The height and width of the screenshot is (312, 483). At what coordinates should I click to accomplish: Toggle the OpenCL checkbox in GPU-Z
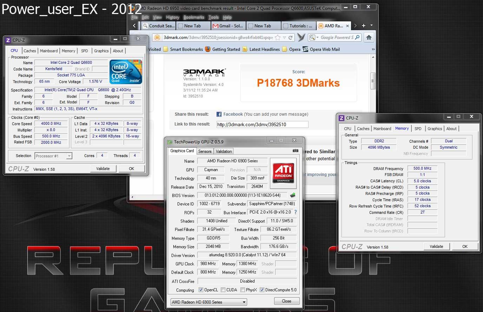(x=201, y=290)
